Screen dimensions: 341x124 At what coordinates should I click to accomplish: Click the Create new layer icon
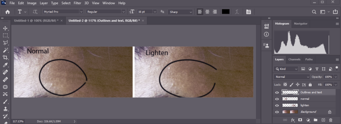(323, 120)
